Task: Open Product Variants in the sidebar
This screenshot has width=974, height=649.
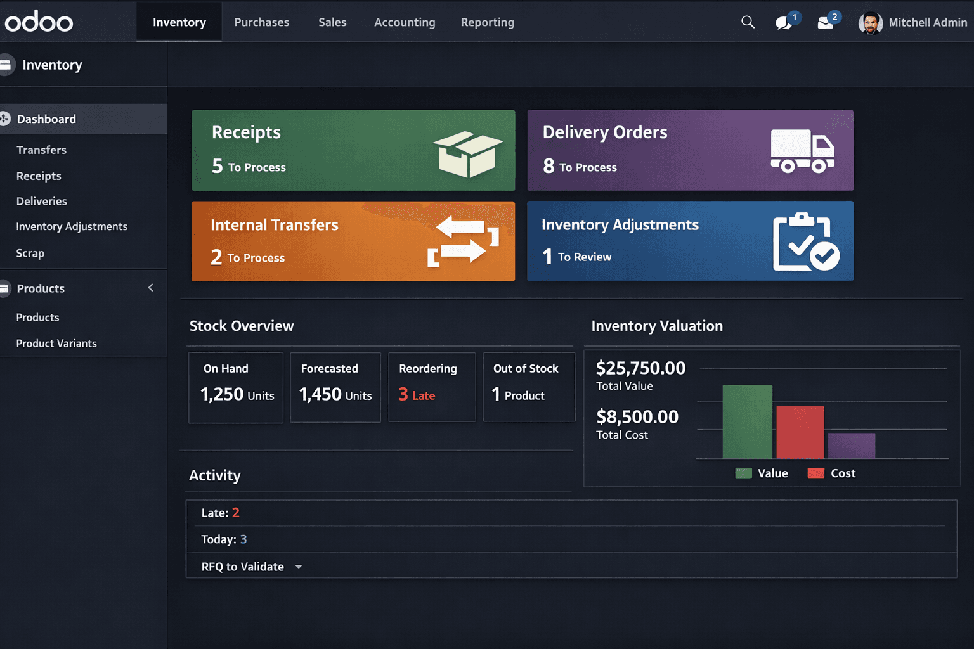Action: (56, 343)
